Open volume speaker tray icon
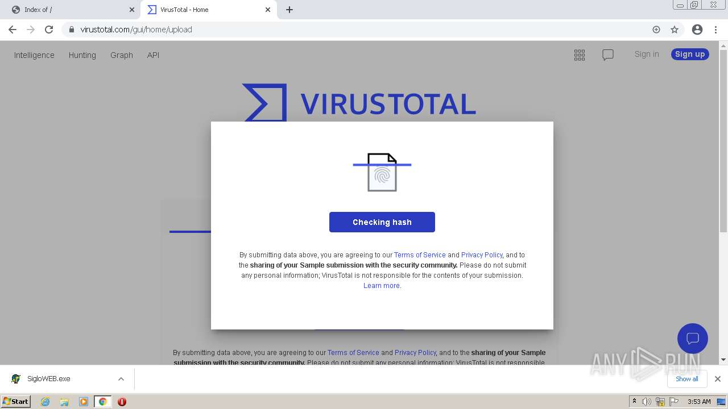Viewport: 728px width, 409px height. [x=647, y=402]
